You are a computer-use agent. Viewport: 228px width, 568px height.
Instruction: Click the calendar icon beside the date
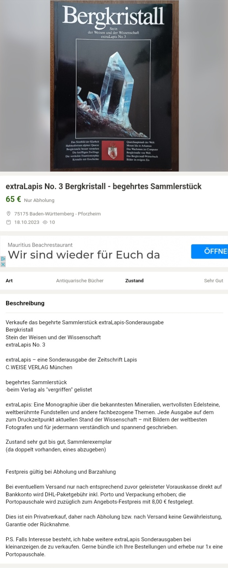click(9, 222)
